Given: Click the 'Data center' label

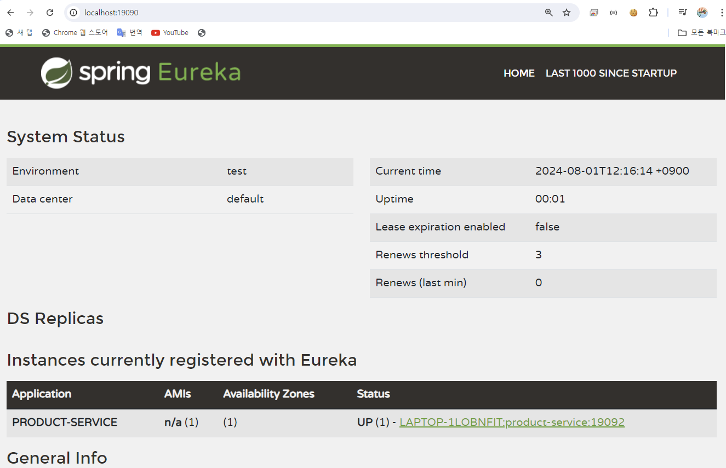Looking at the screenshot, I should [x=43, y=199].
